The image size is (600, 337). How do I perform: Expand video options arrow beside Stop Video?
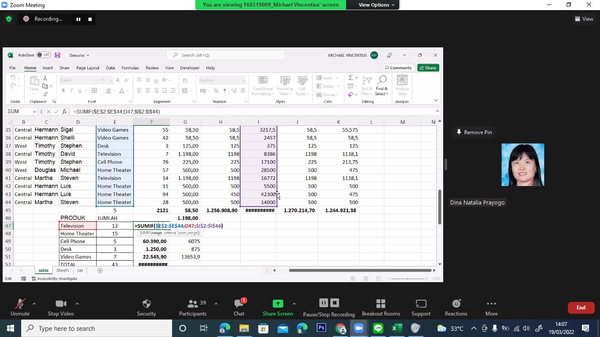tap(77, 304)
